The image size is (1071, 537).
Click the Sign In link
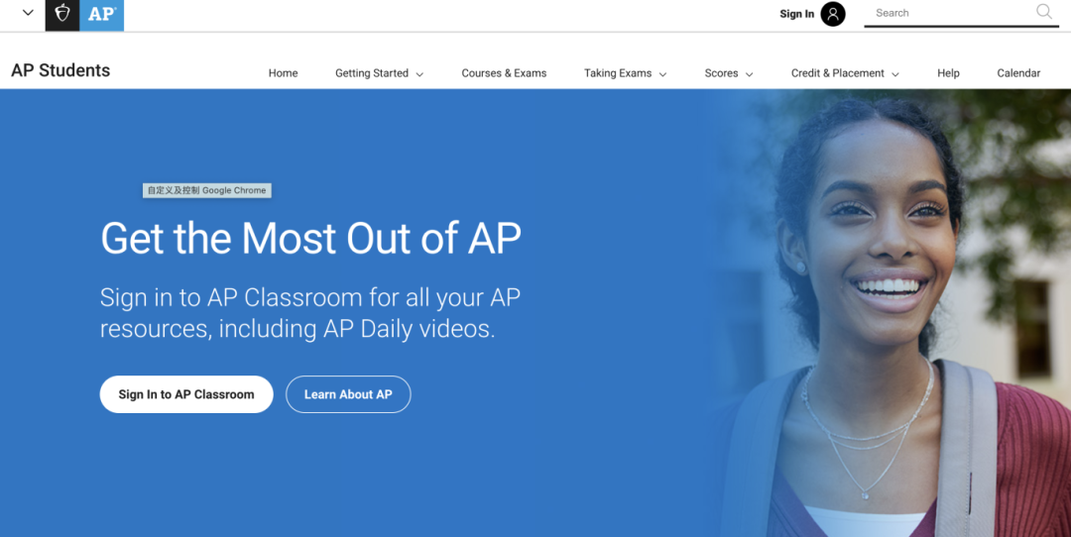(x=797, y=14)
